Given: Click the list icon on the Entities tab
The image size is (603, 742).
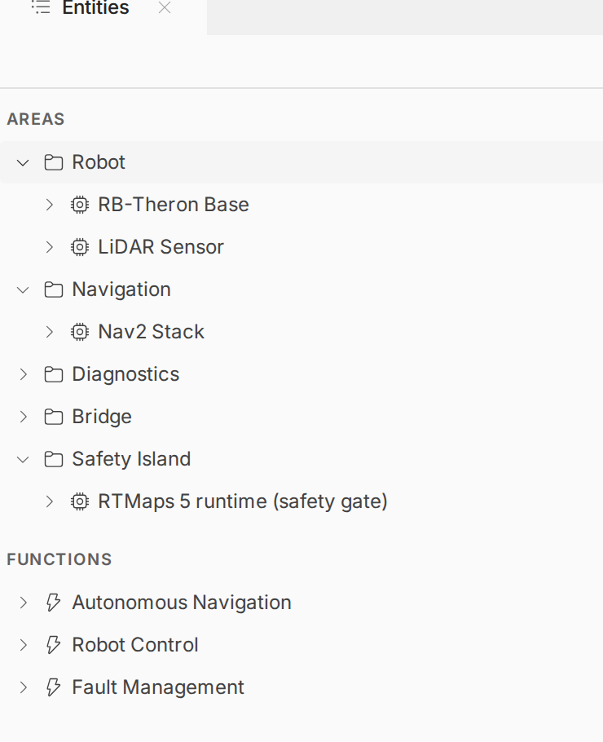Looking at the screenshot, I should pos(41,7).
